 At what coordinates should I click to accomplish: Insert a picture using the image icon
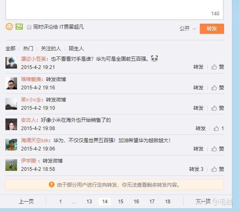pyautogui.click(x=19, y=27)
